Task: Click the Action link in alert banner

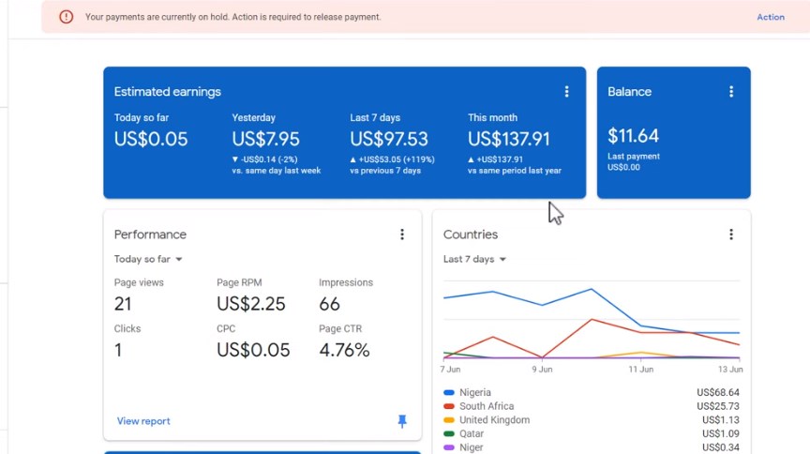Action: pyautogui.click(x=770, y=17)
